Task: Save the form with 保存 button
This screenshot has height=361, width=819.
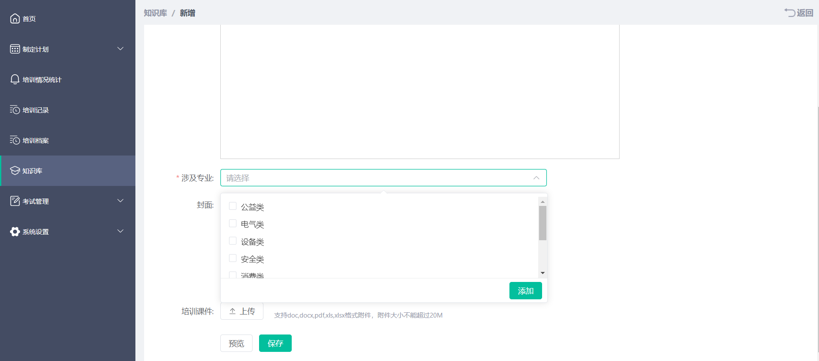Action: 275,343
